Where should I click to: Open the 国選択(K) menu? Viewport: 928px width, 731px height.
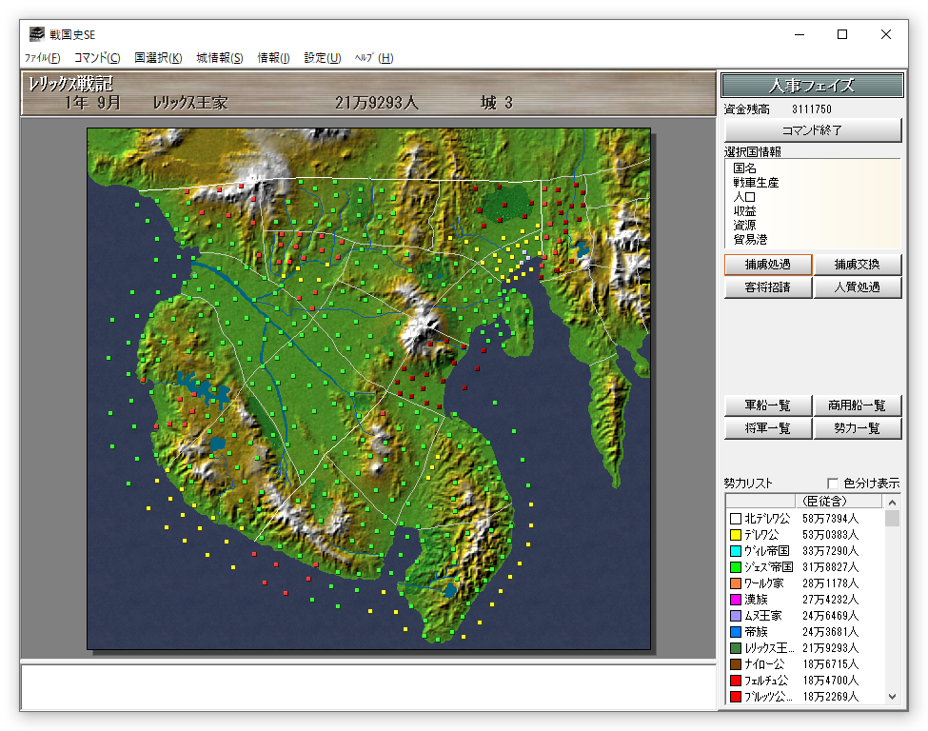158,58
